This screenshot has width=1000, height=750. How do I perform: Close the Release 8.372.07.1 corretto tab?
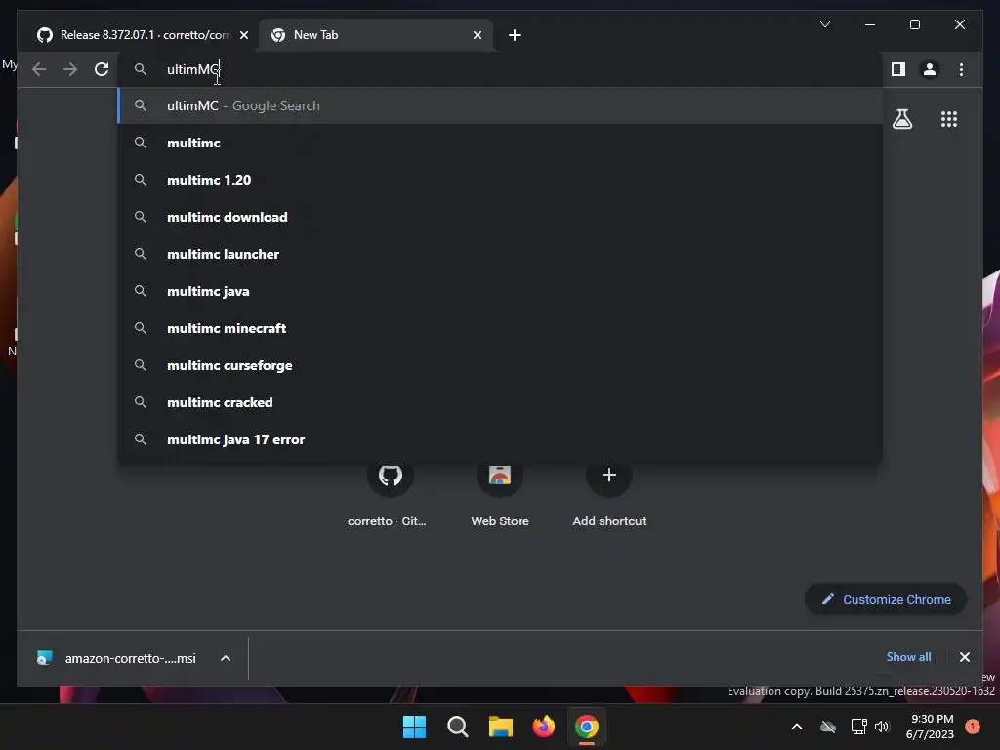[243, 35]
